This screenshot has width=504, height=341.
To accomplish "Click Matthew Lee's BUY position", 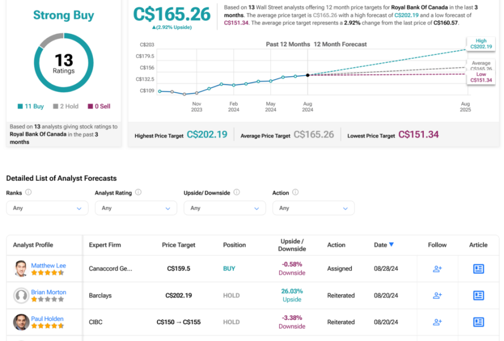I will coord(229,269).
